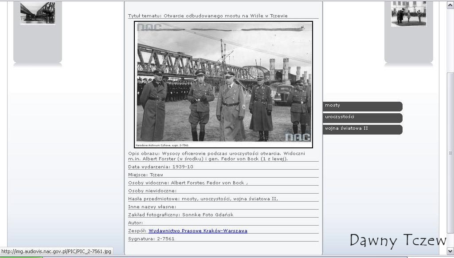Image resolution: width=454 pixels, height=258 pixels.
Task: Open Wydawnictwo Prasowe Kraków-Warszawa link
Action: tap(198, 231)
